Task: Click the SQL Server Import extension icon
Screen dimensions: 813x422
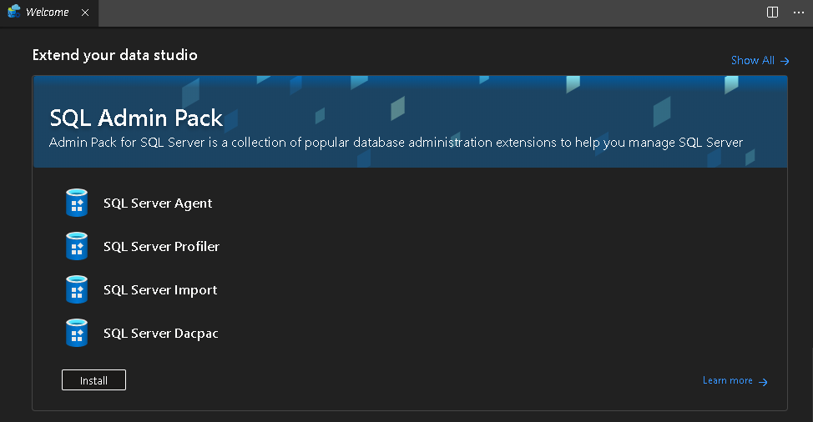Action: (x=77, y=289)
